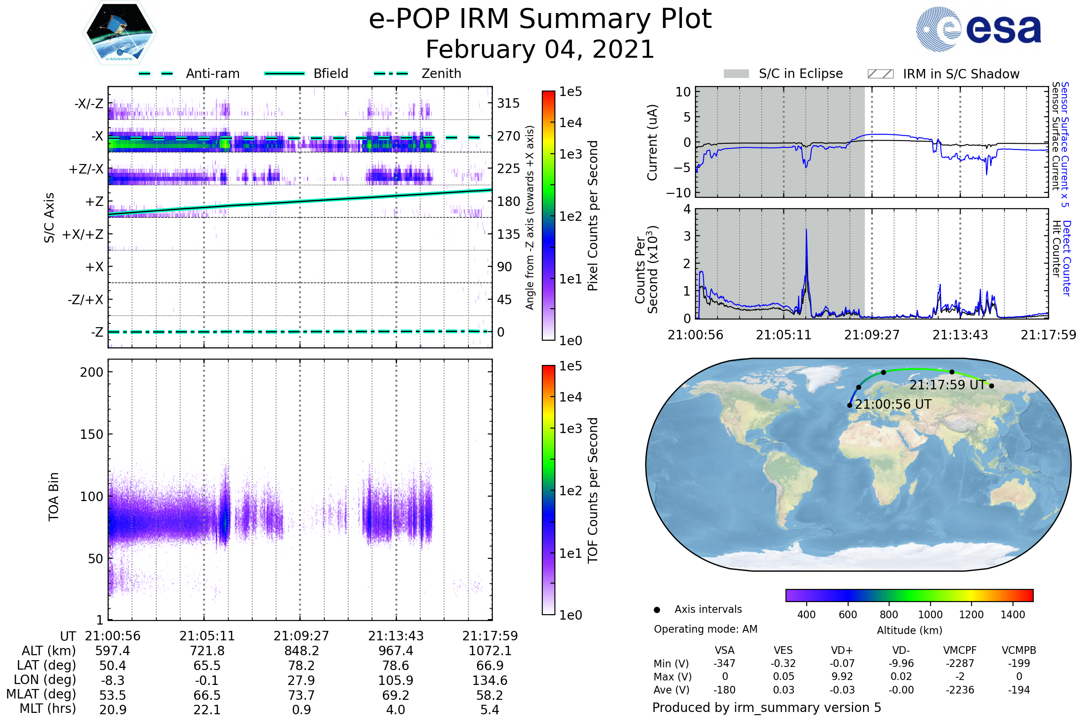Click the 21:00:56 UT orbit start label
Image resolution: width=1081 pixels, height=721 pixels.
point(893,405)
